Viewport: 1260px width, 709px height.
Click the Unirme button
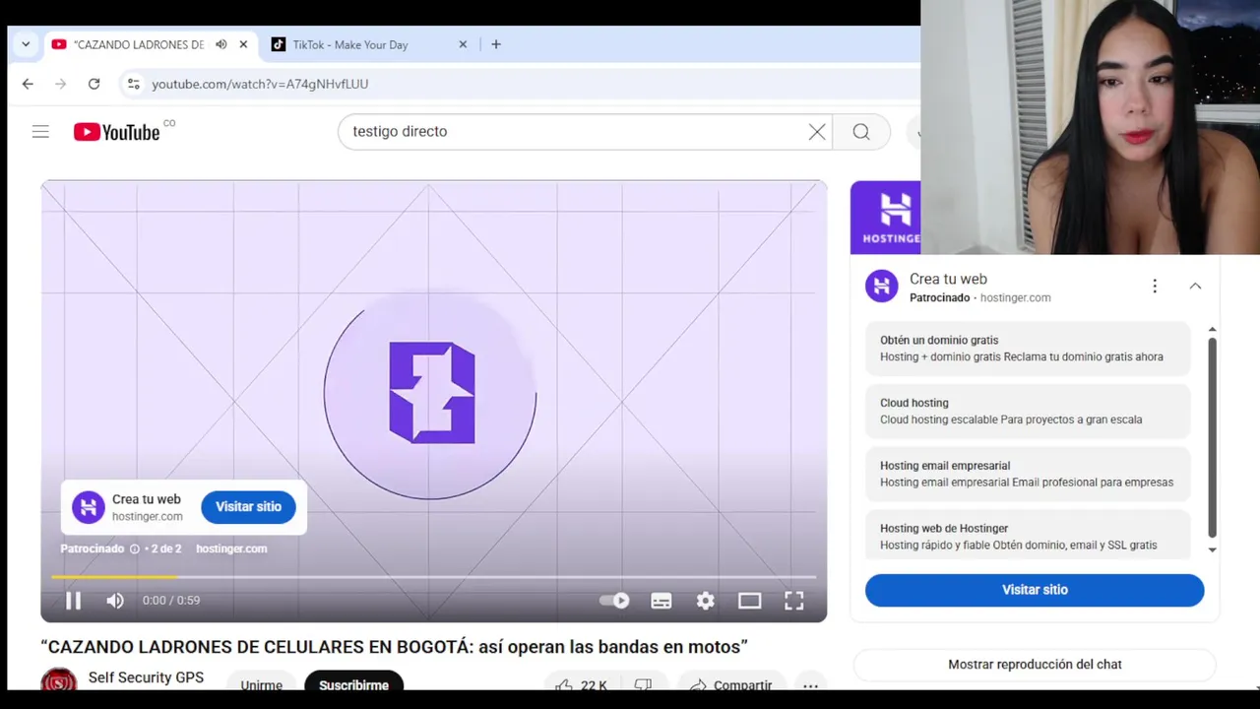click(x=261, y=683)
